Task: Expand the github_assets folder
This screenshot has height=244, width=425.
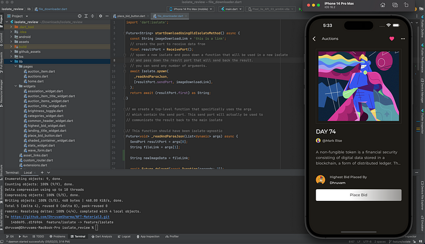Action: pyautogui.click(x=11, y=52)
